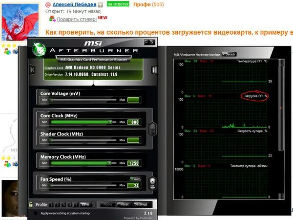Click the Core Clock slider handle
Image resolution: width=293 pixels, height=220 pixels.
pyautogui.click(x=110, y=122)
